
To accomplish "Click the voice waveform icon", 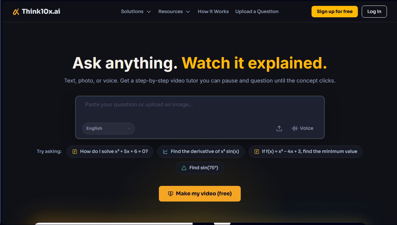I will click(295, 128).
